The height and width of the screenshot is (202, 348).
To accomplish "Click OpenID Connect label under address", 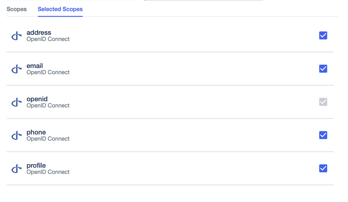I will pos(48,39).
